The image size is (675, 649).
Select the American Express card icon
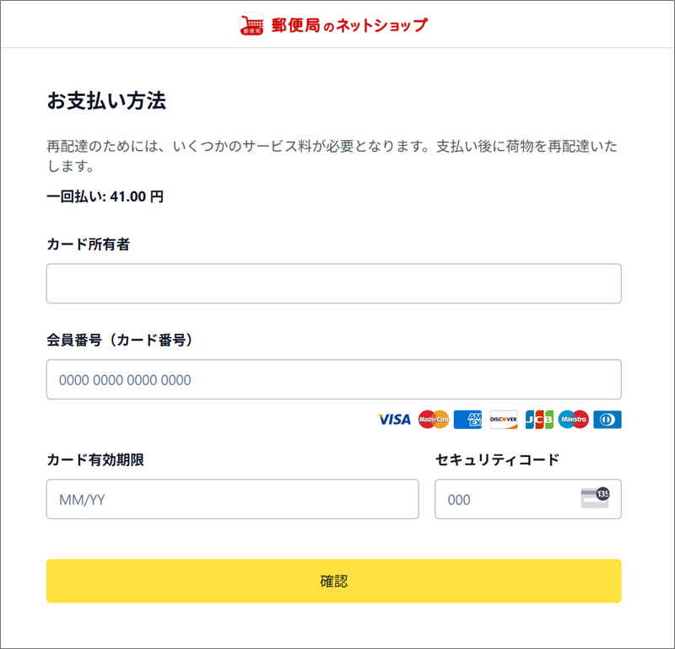click(468, 420)
